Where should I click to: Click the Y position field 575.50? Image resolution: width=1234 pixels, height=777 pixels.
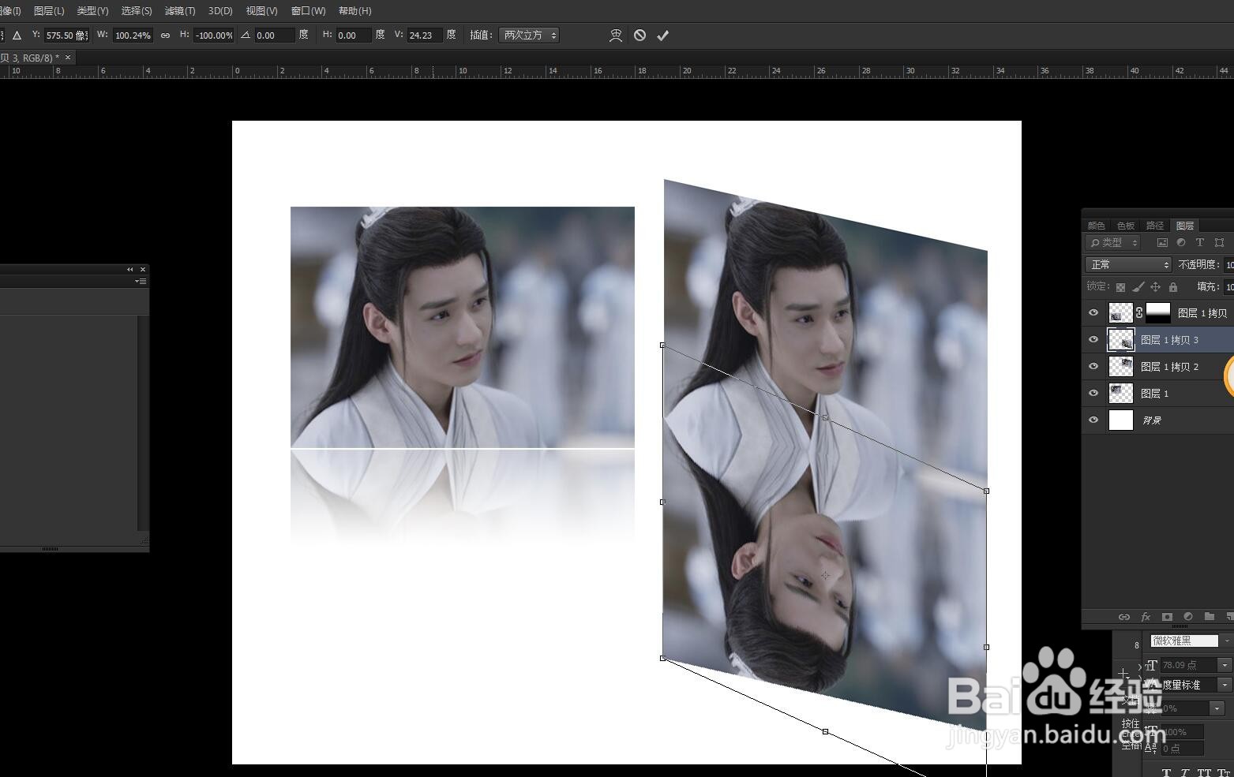[x=66, y=35]
